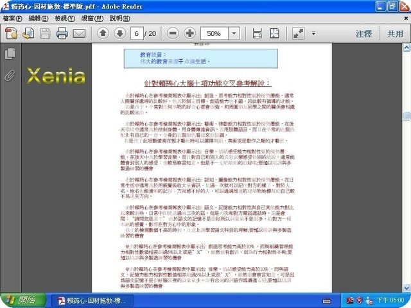The width and height of the screenshot is (411, 308).
Task: Zoom in with the plus button
Action: pos(190,33)
